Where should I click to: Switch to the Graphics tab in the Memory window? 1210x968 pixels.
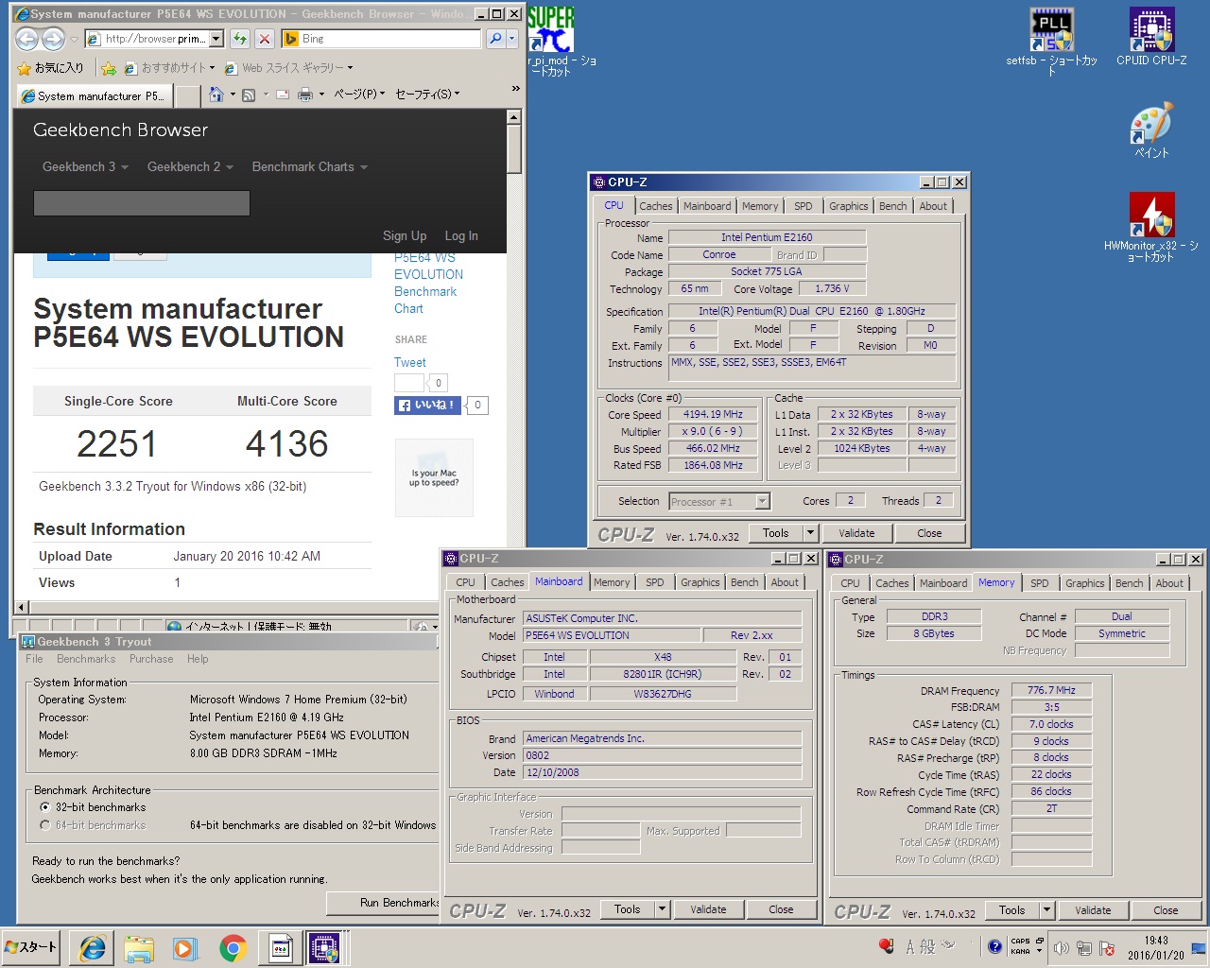coord(1084,583)
